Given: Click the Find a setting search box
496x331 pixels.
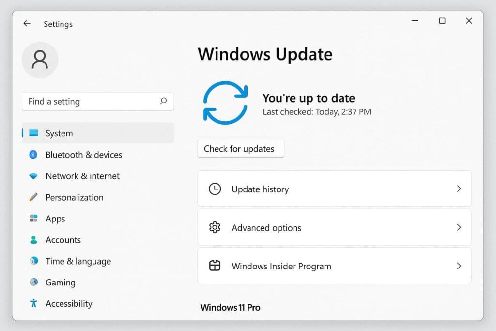Looking at the screenshot, I should click(92, 101).
